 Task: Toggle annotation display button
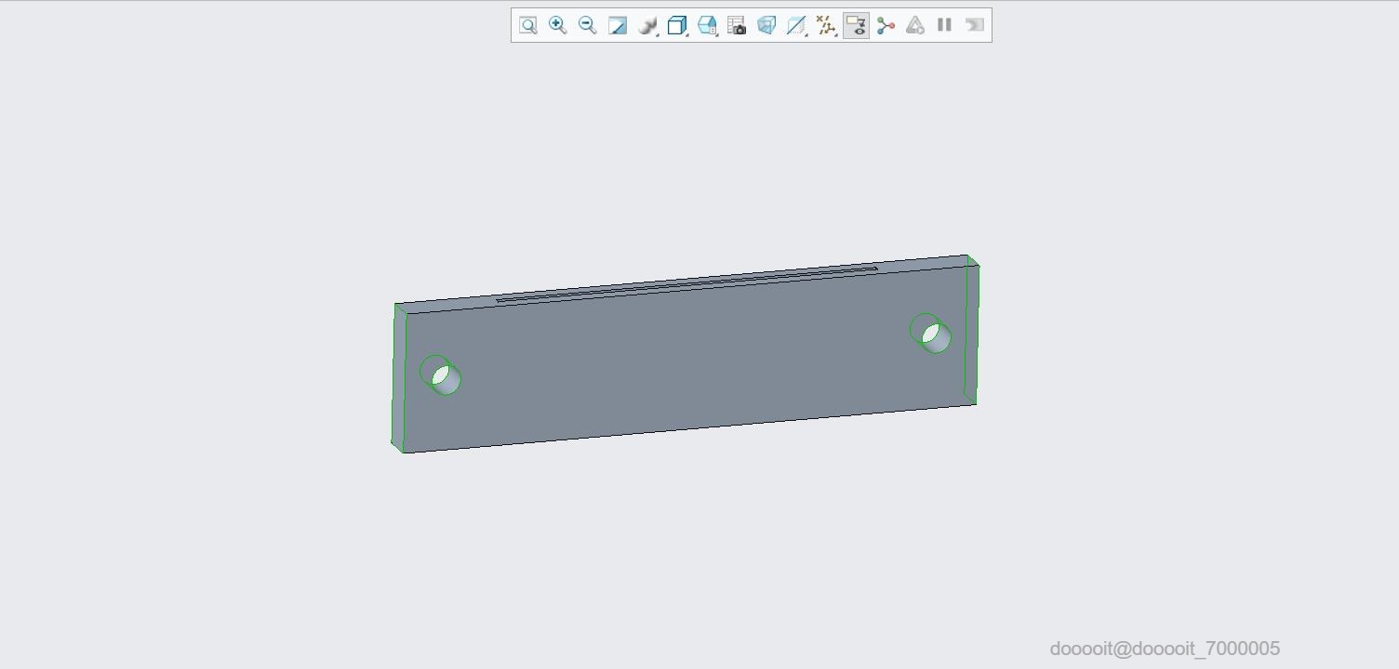[x=856, y=25]
